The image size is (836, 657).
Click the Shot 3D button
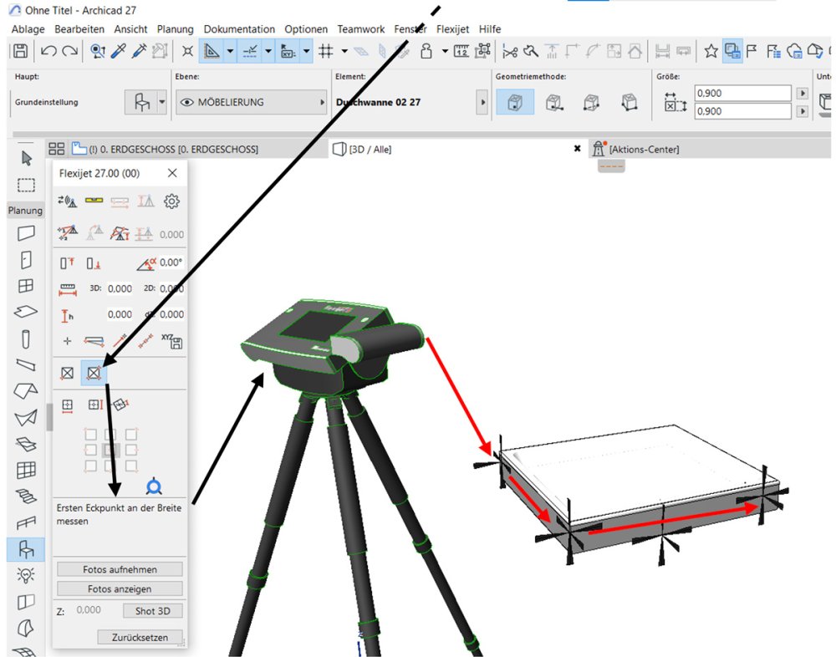(x=152, y=611)
